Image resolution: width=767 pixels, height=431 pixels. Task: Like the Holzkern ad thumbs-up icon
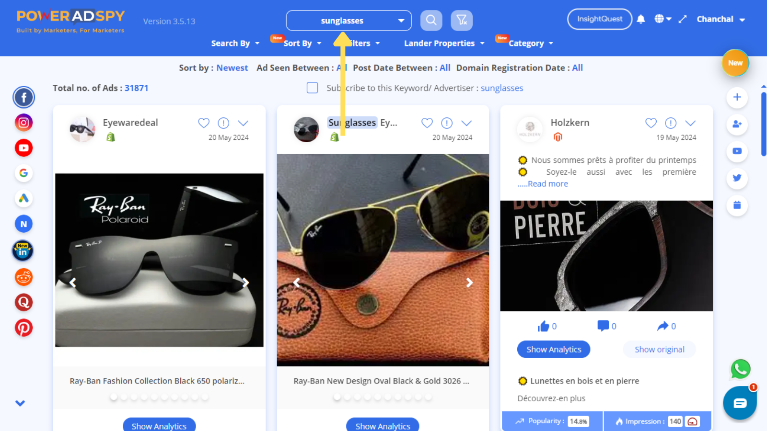(543, 327)
